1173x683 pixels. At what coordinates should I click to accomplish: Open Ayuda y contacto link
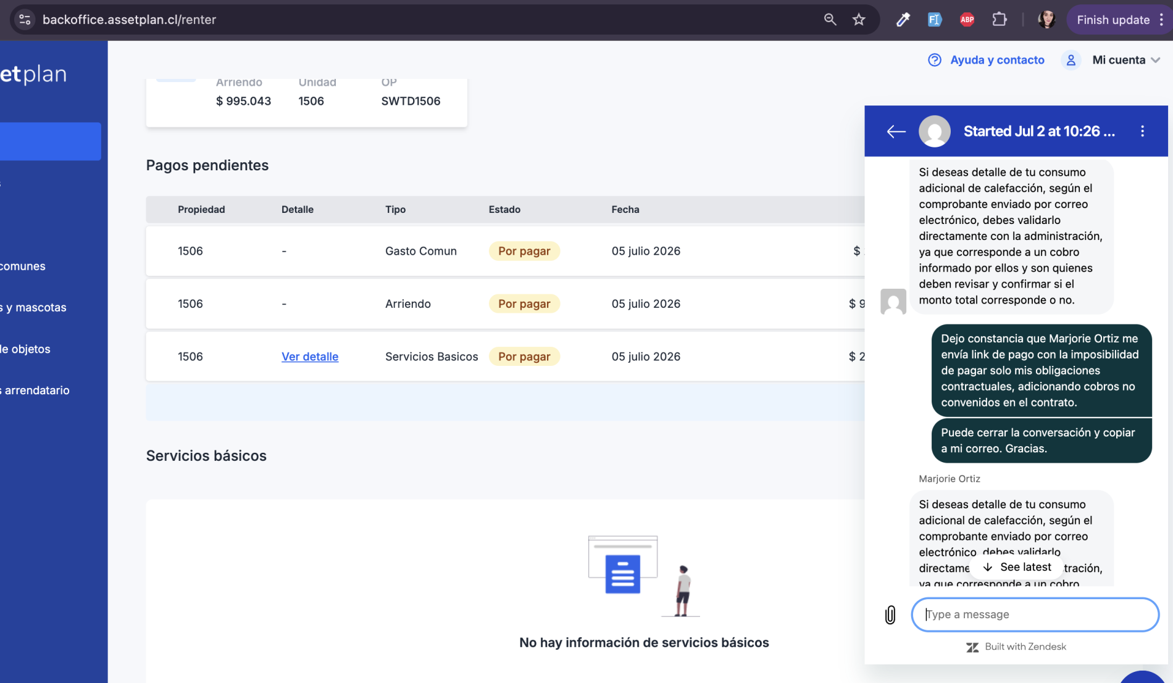(997, 60)
